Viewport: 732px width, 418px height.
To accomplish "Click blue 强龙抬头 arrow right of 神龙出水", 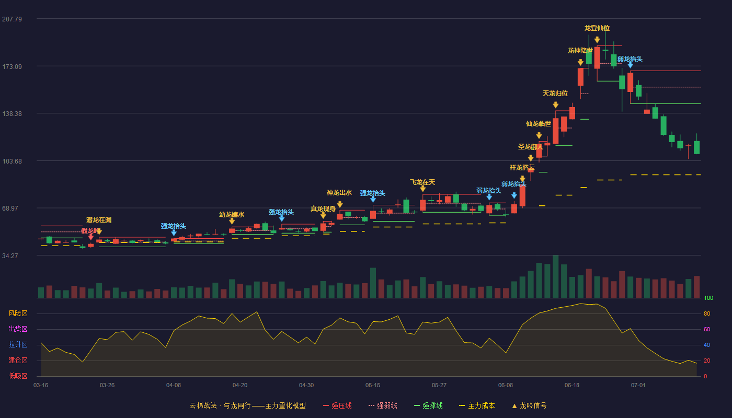I will click(373, 200).
